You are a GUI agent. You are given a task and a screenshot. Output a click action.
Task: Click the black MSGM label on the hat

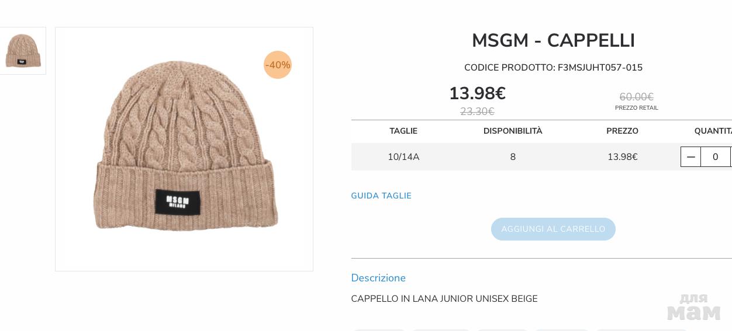point(178,202)
